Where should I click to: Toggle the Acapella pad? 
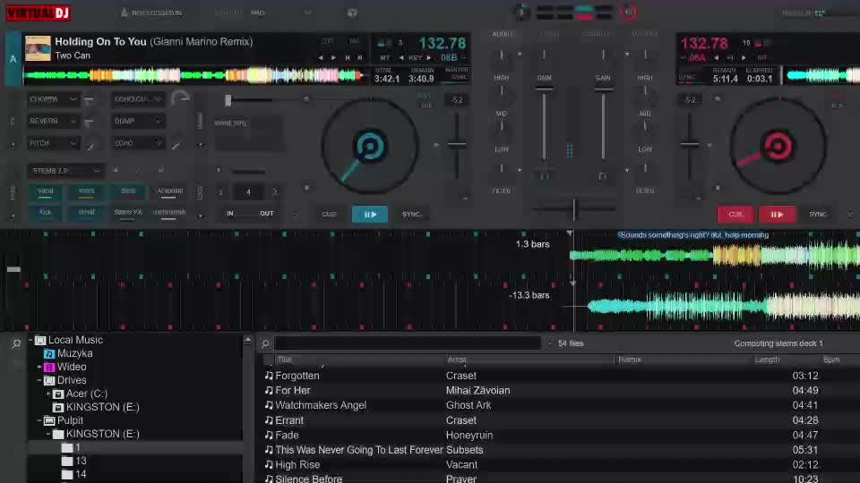pos(169,191)
